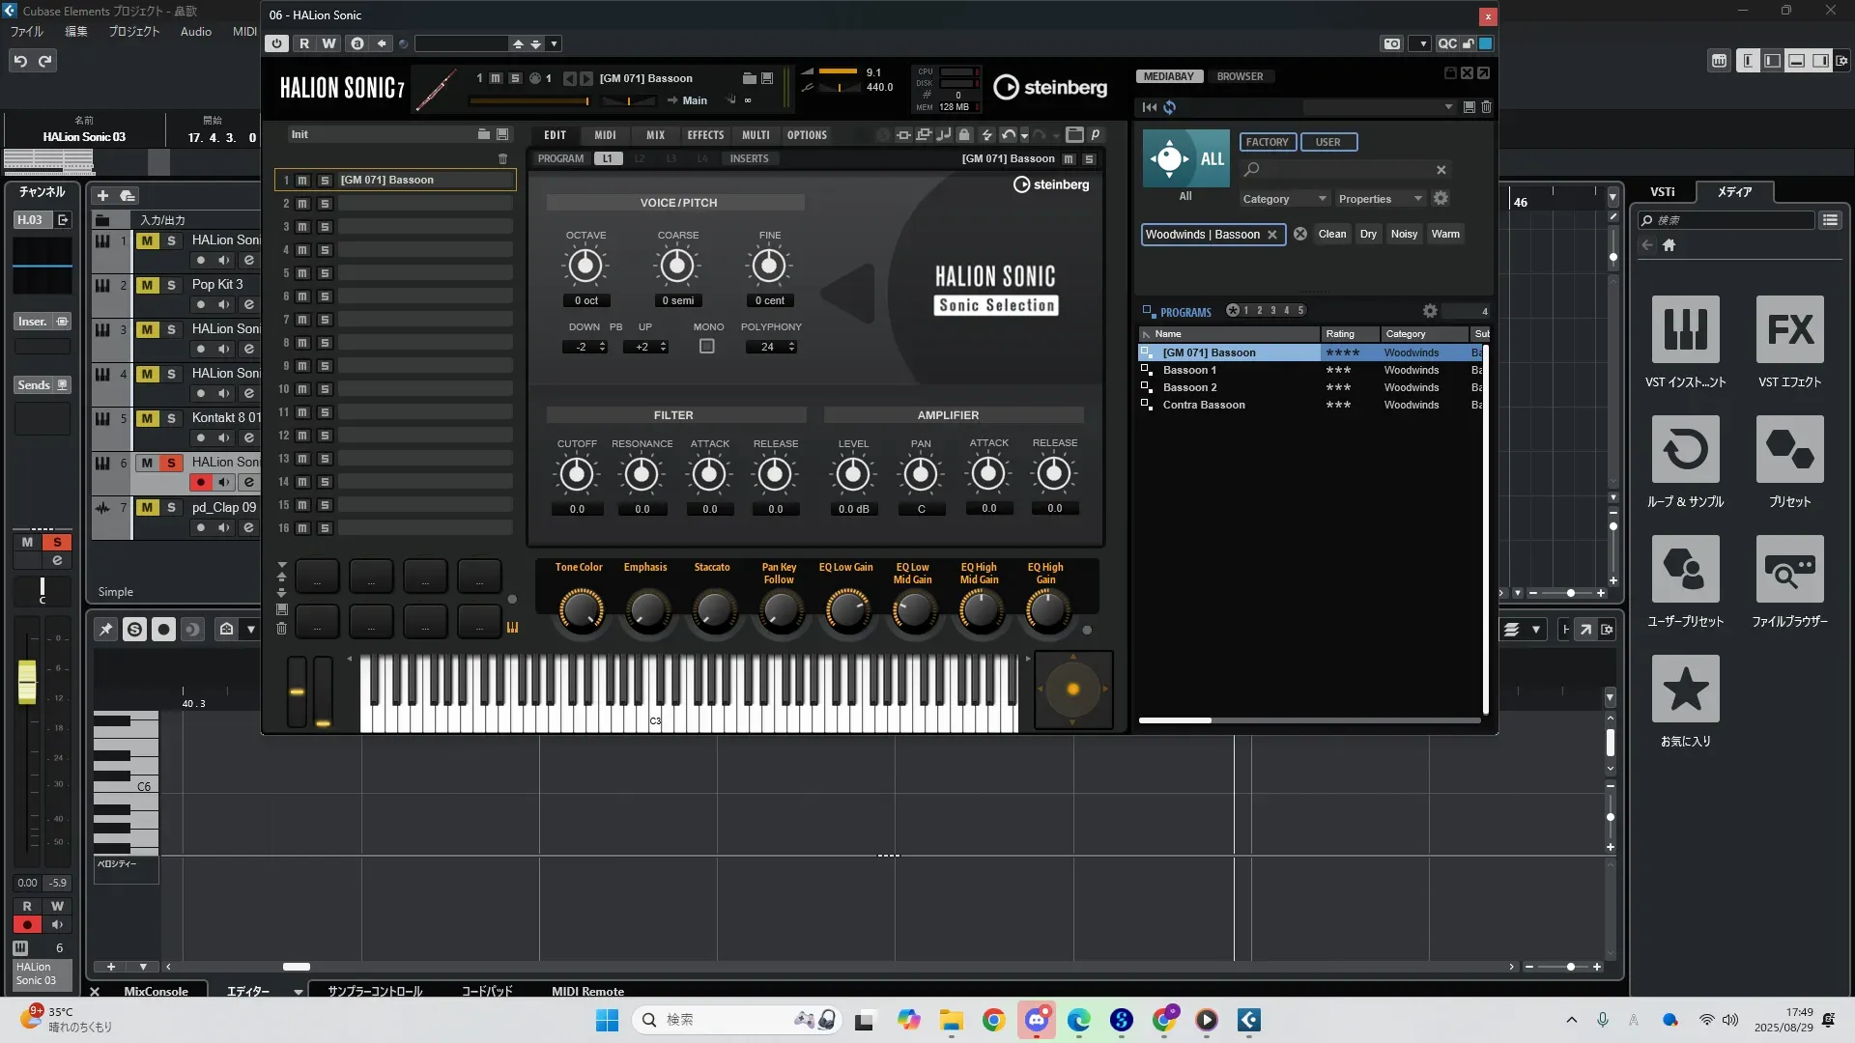Viewport: 1855px width, 1043px height.
Task: Click the Warm attribute filter button
Action: click(1445, 234)
